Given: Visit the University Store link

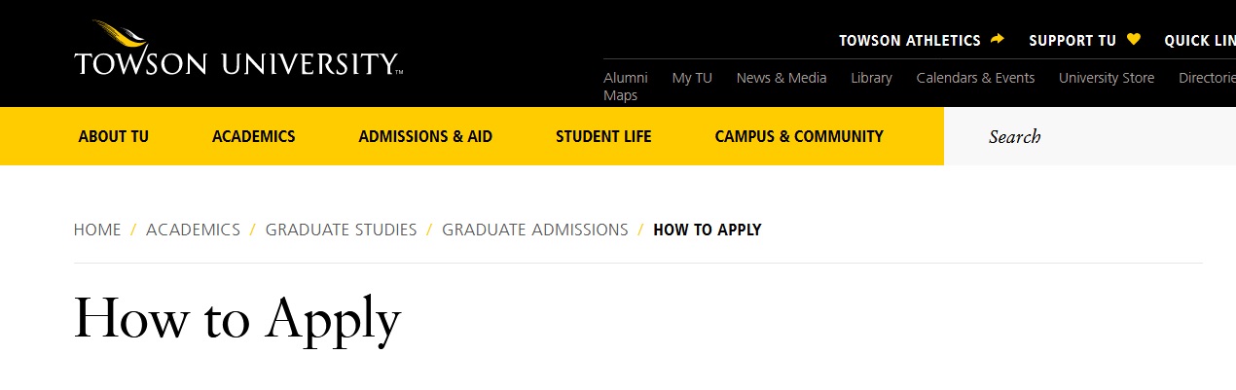Looking at the screenshot, I should click(x=1107, y=78).
